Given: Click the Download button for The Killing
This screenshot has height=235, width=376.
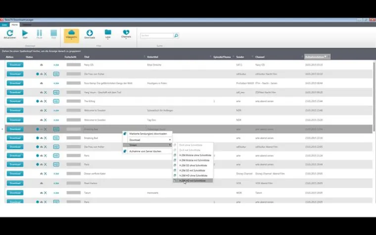Looking at the screenshot, I should (x=15, y=101).
